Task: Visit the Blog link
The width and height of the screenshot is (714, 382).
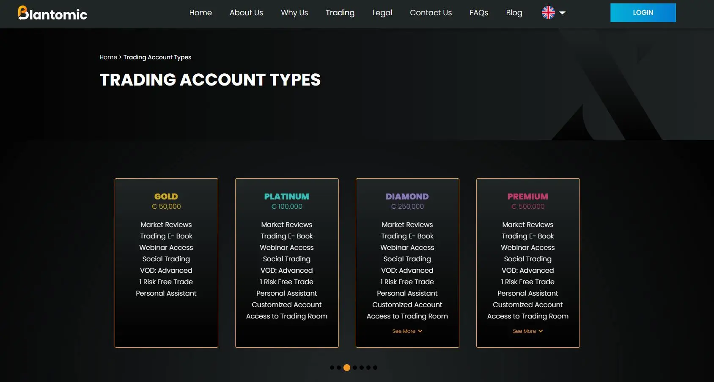Action: point(514,13)
